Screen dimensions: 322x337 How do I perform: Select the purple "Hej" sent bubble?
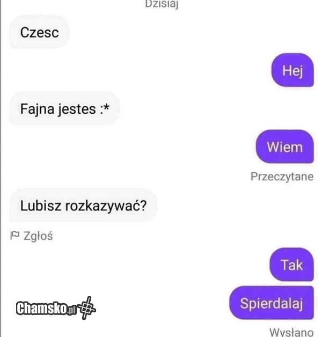292,70
